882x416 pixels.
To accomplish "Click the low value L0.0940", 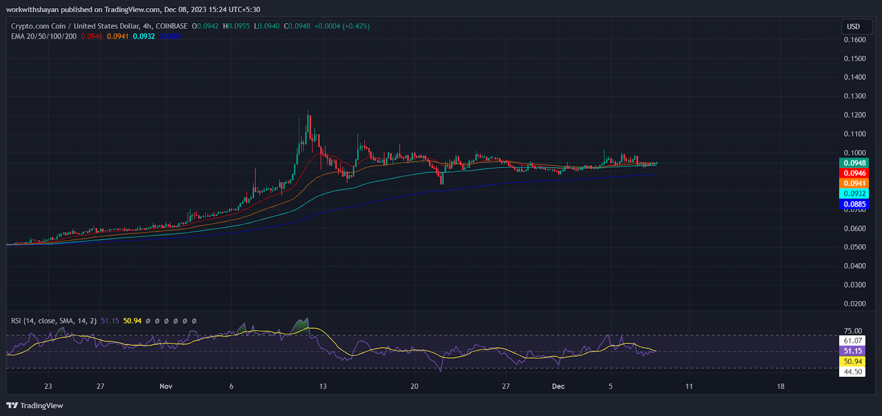I will (267, 26).
